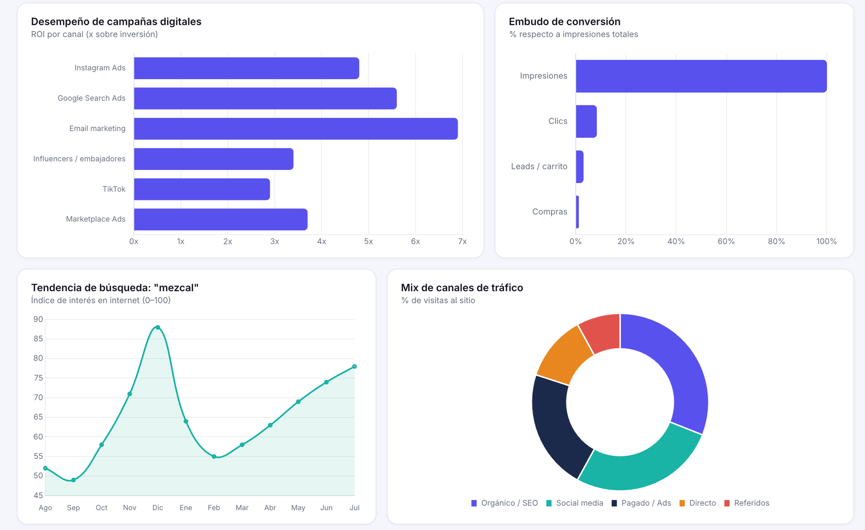Toggle Referidos legend entry

pyautogui.click(x=747, y=503)
